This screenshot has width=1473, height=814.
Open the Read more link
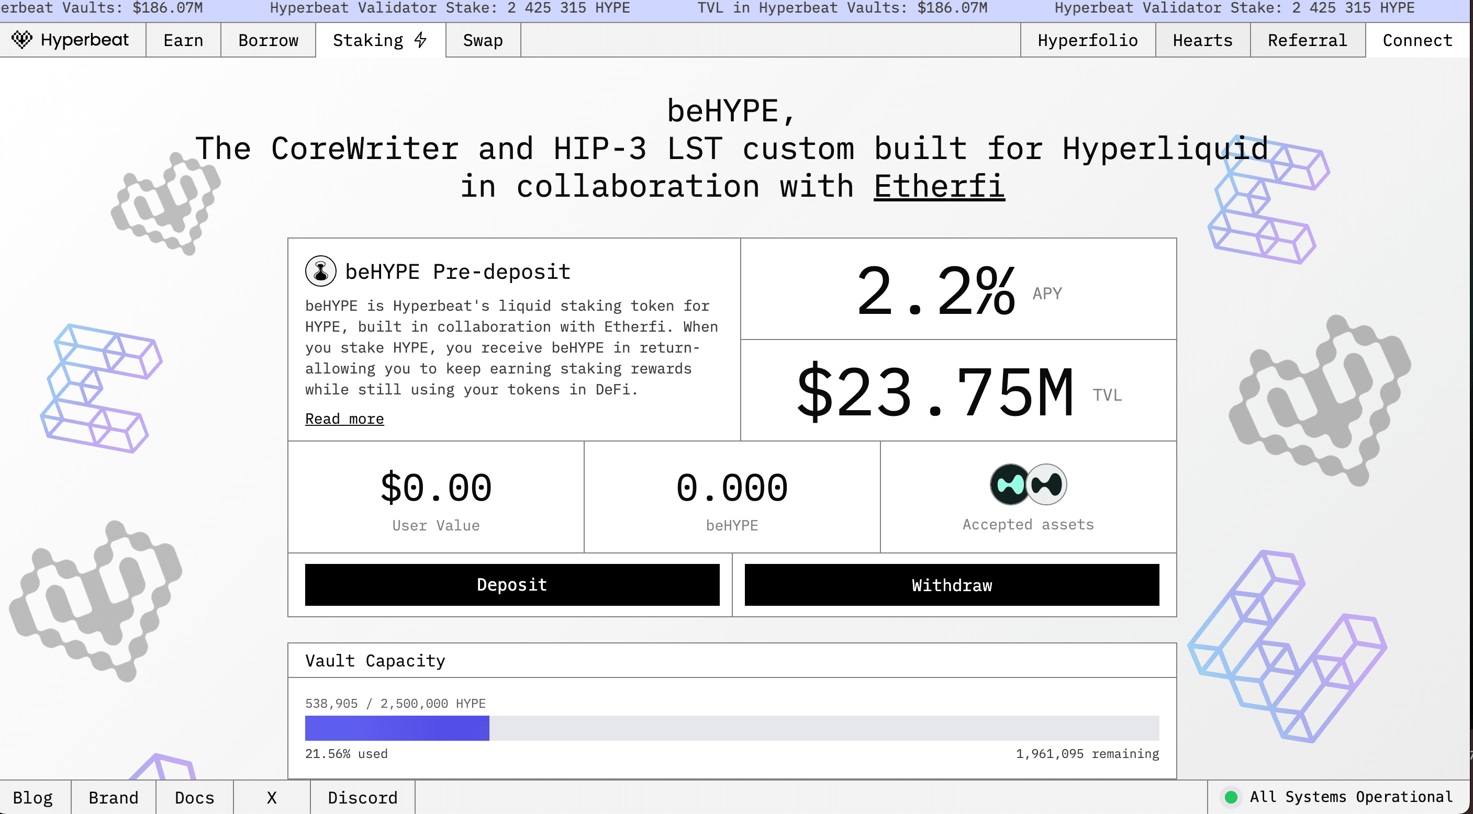coord(345,419)
